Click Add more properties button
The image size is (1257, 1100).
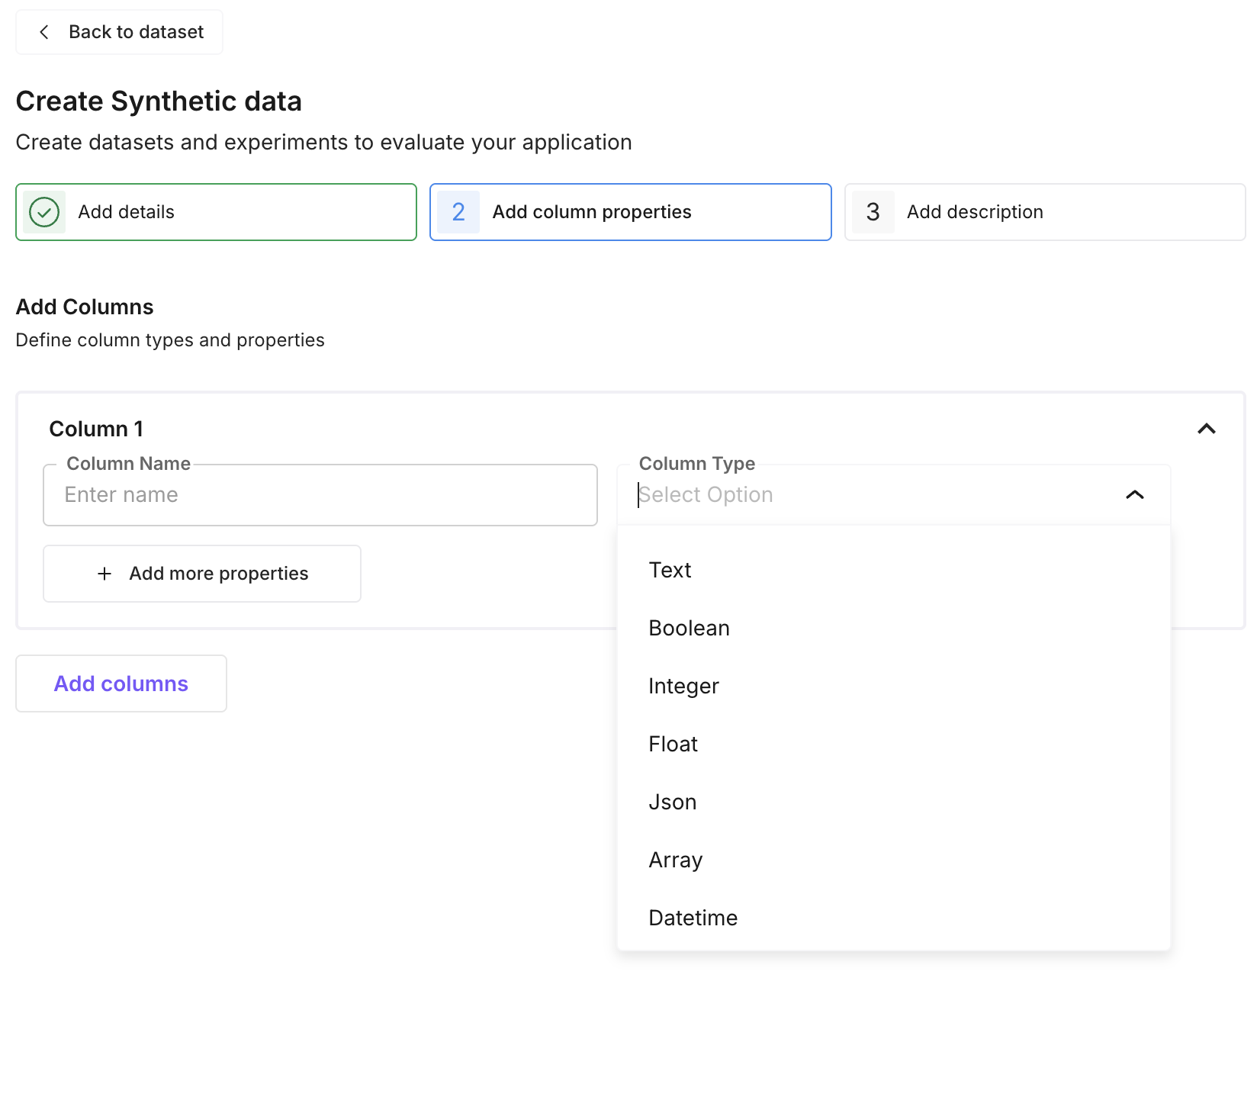pyautogui.click(x=202, y=574)
